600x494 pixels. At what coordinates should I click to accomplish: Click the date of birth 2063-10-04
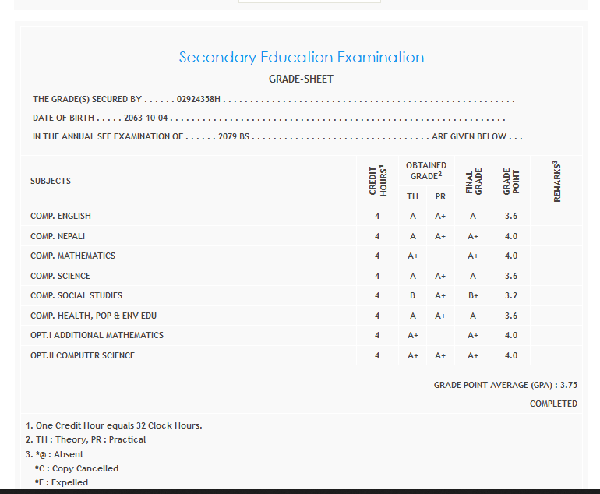pyautogui.click(x=146, y=118)
